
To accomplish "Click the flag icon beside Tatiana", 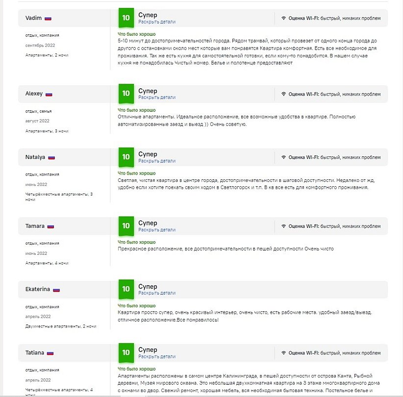I will (x=50, y=353).
